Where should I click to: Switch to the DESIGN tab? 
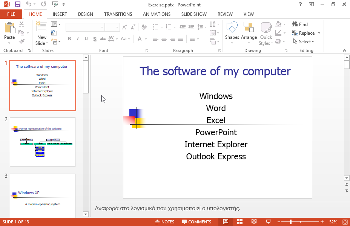tap(86, 14)
